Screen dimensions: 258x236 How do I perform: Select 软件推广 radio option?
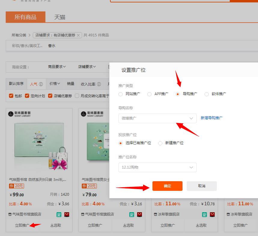(207, 94)
